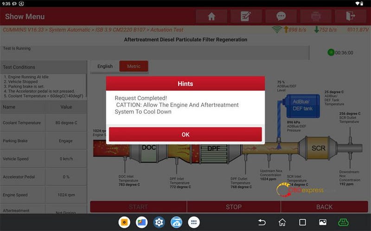This screenshot has width=371, height=231.
Task: Tap the Engage value cell
Action: tap(66, 141)
